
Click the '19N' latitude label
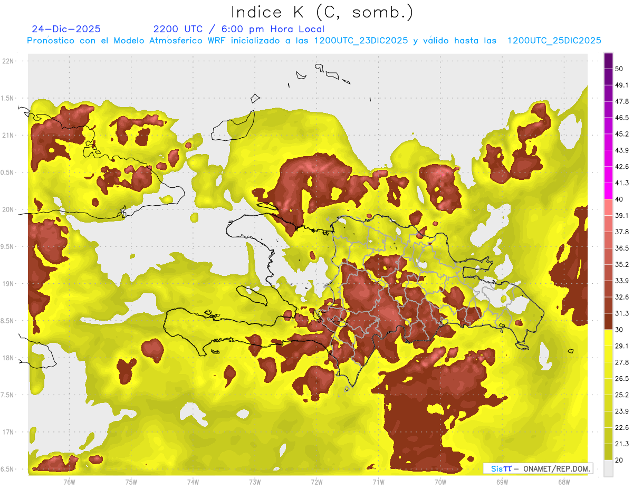coord(8,283)
